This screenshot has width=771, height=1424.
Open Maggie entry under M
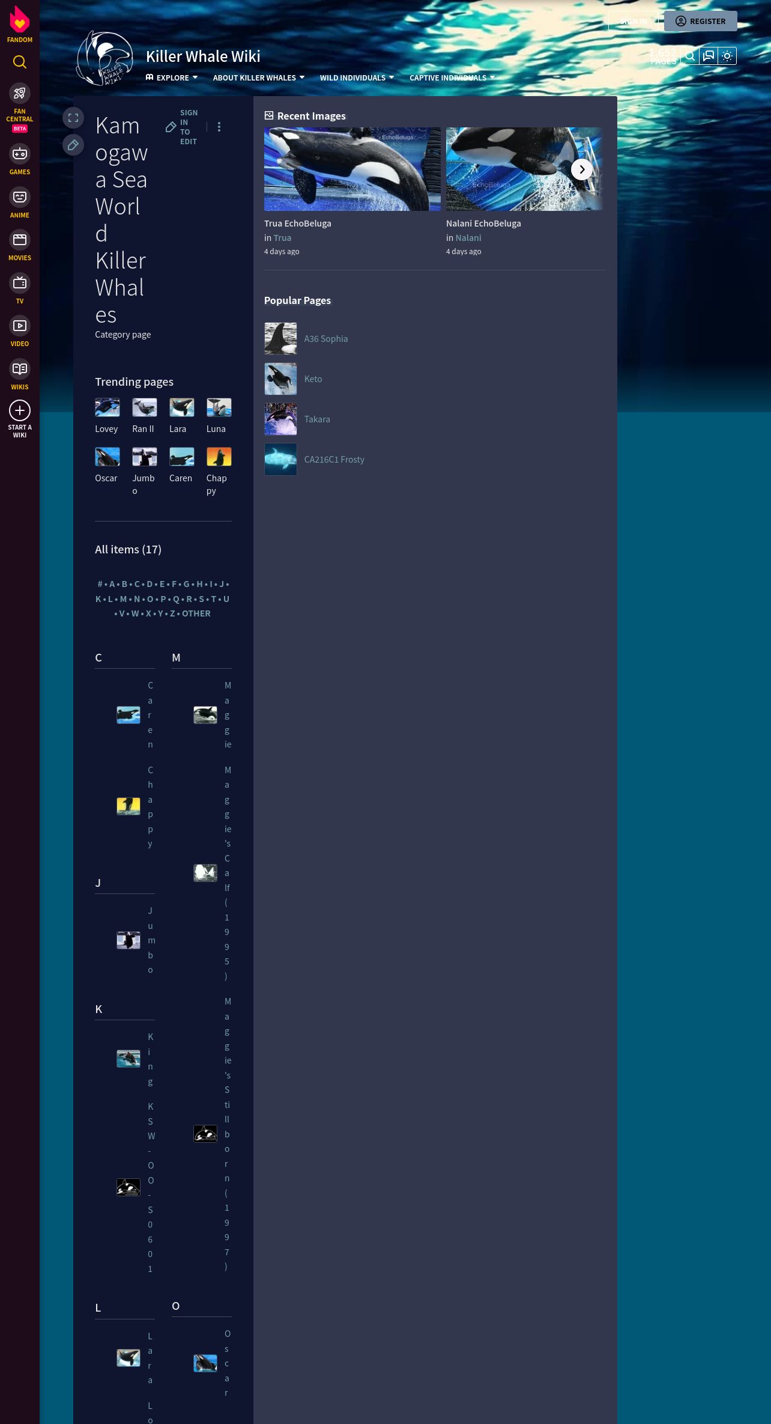[x=228, y=715]
